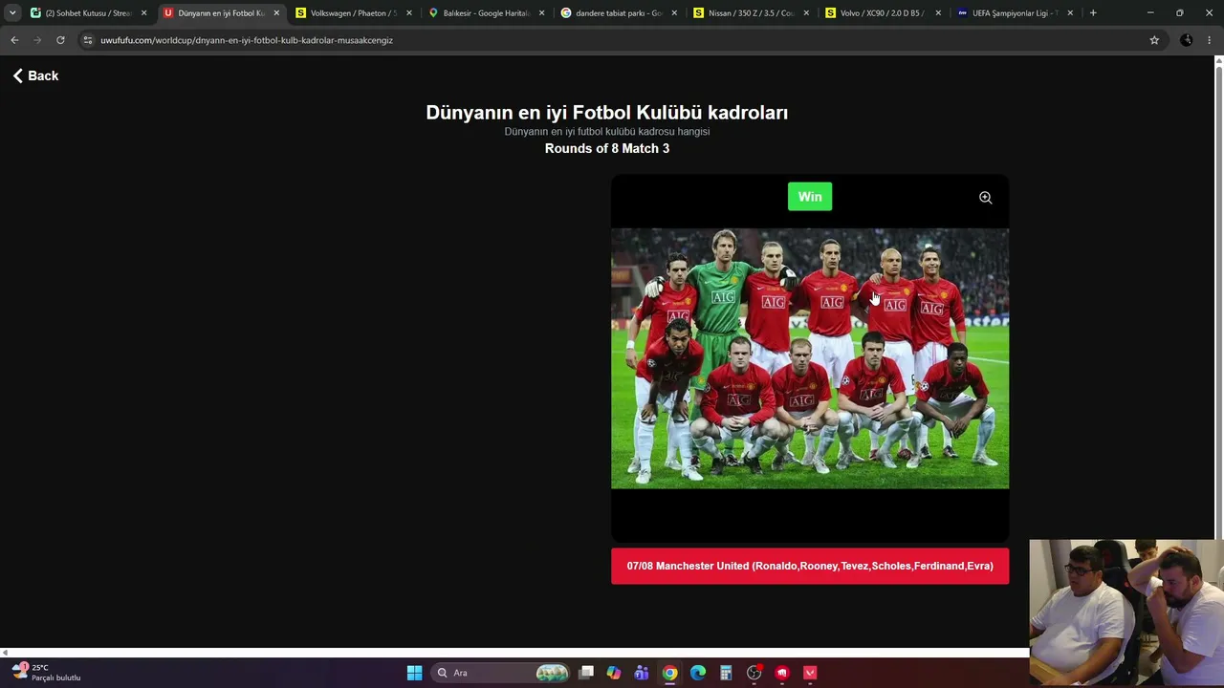
Task: Click the browser back arrow
Action: 14,40
